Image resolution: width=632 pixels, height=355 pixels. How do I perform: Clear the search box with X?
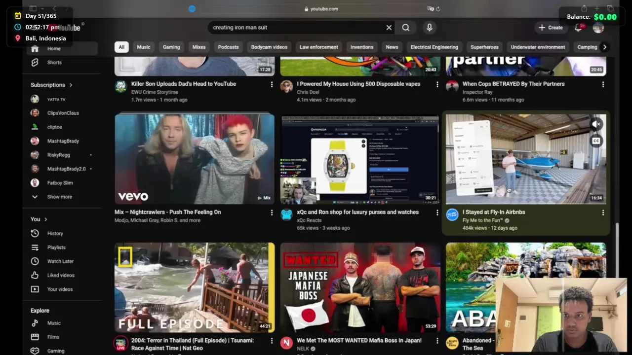tap(389, 28)
